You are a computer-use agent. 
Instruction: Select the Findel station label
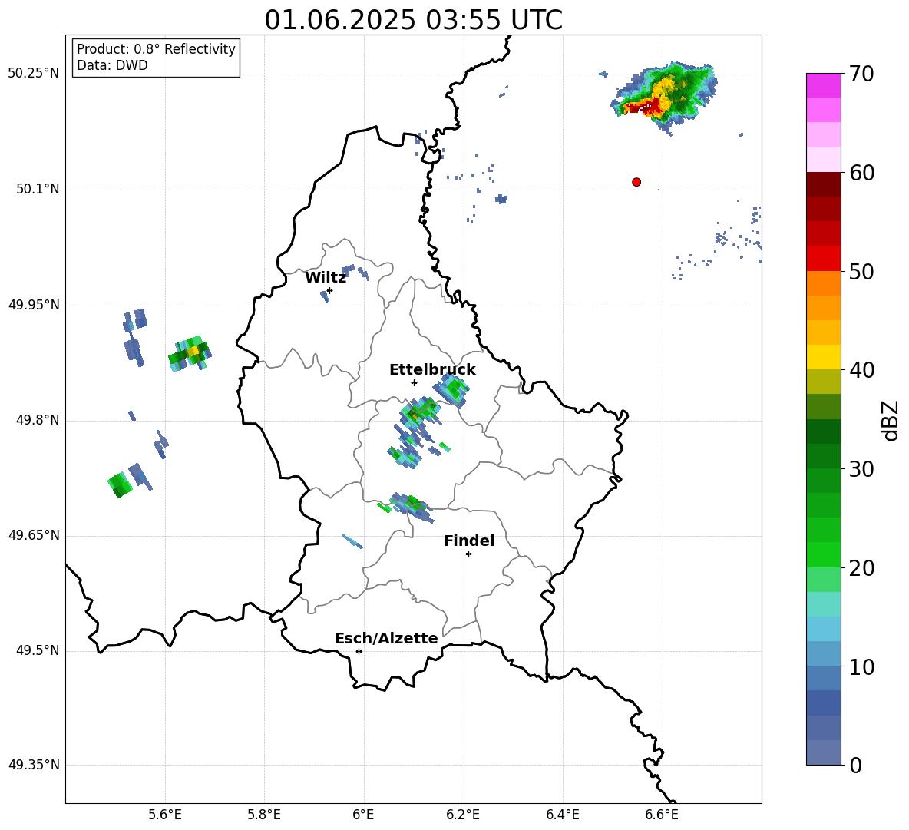469,541
